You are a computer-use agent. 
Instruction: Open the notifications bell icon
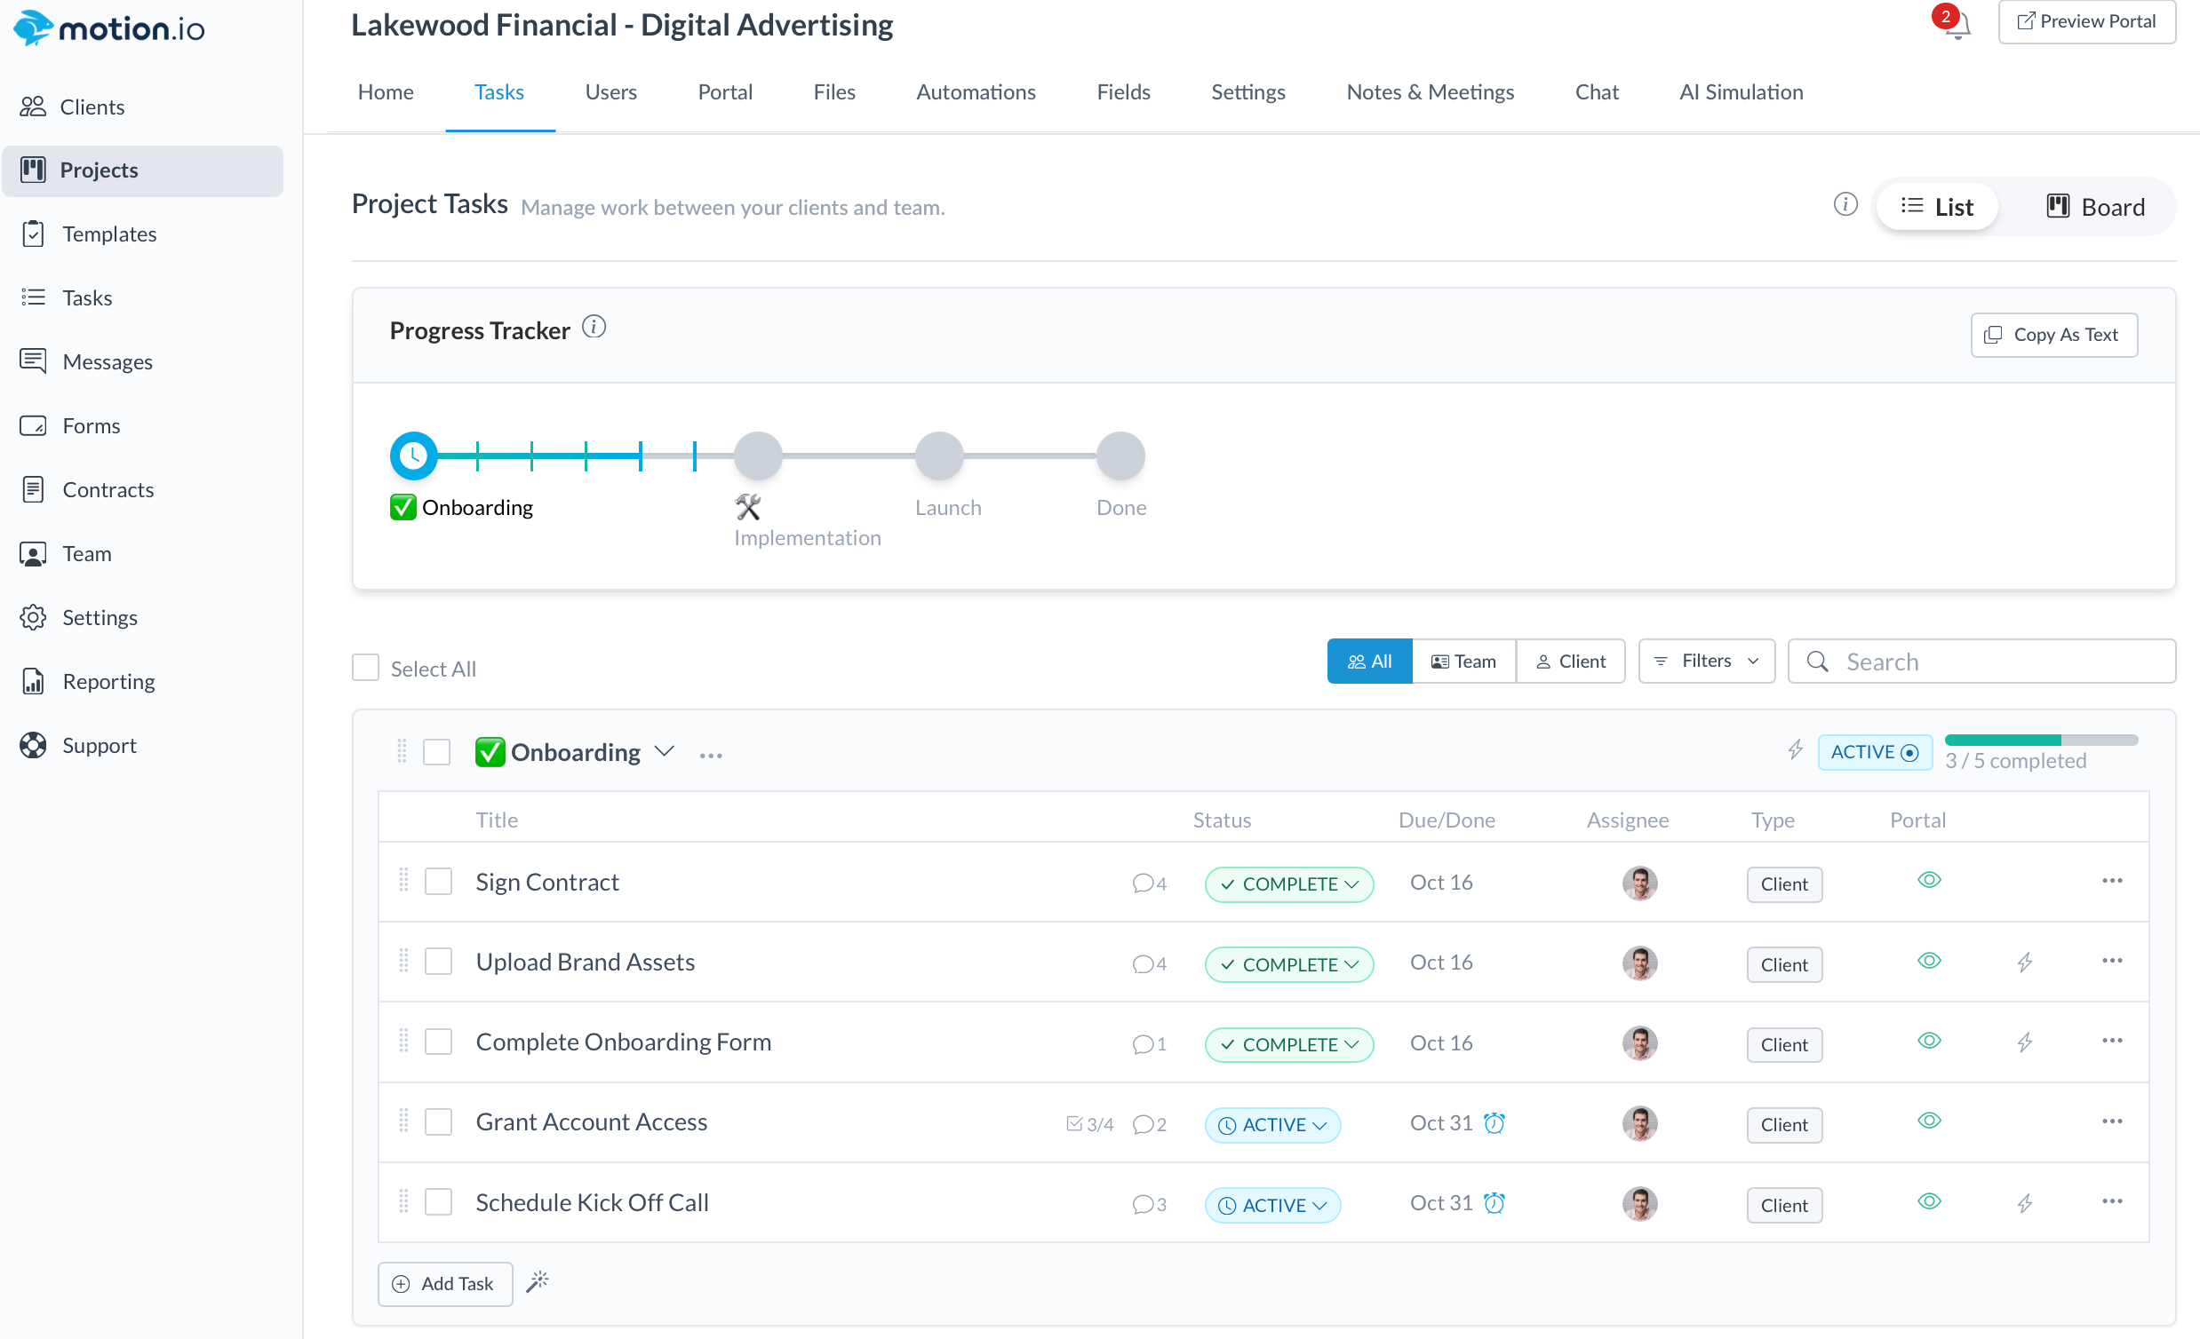tap(1957, 27)
